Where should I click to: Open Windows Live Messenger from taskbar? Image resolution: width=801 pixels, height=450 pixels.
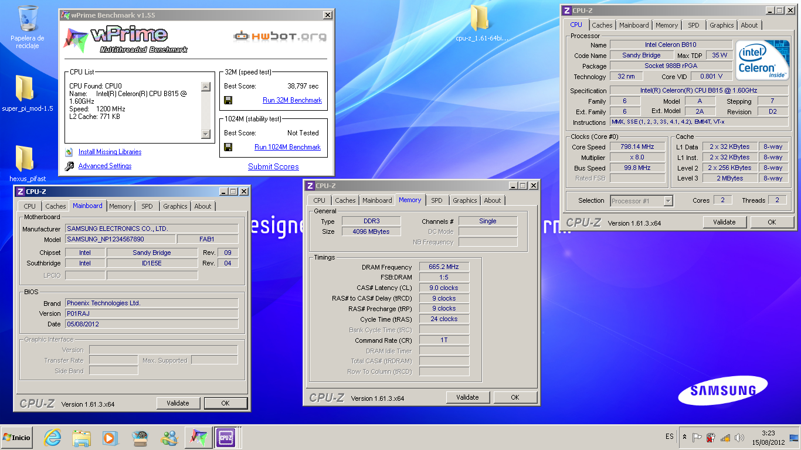[169, 438]
